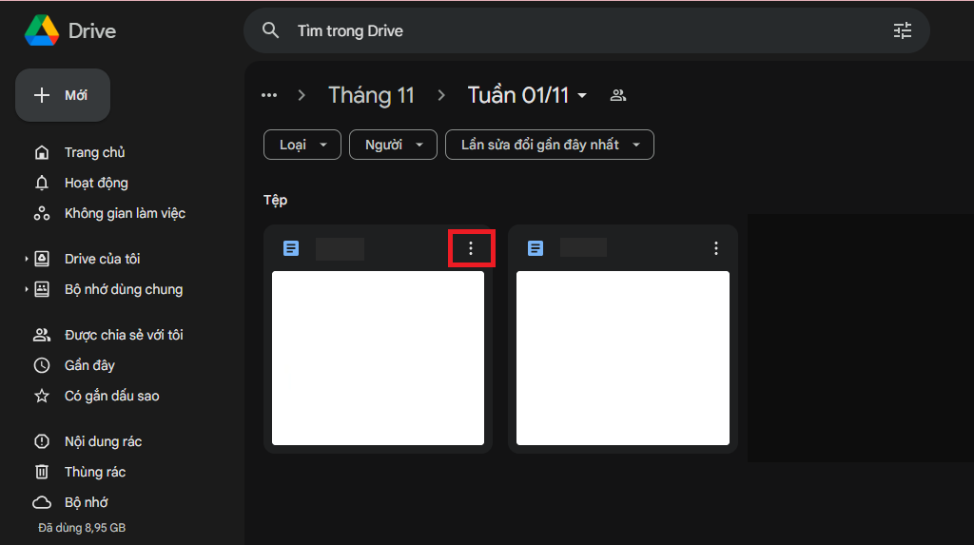
Task: Click the search magnifier icon
Action: (271, 30)
